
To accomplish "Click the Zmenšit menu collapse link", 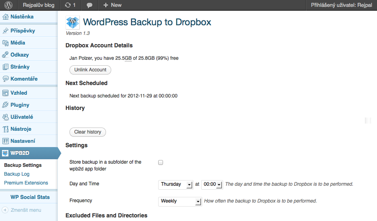I will click(26, 210).
